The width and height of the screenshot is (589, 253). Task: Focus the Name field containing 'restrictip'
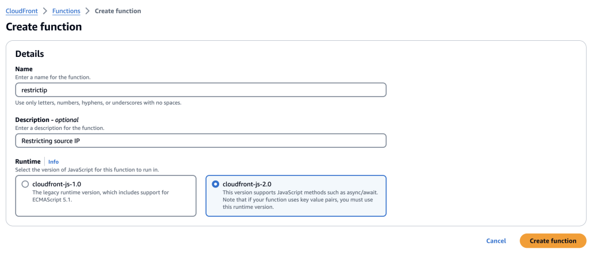tap(200, 90)
